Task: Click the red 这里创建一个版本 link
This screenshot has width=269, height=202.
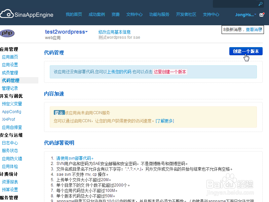Action: [170, 72]
